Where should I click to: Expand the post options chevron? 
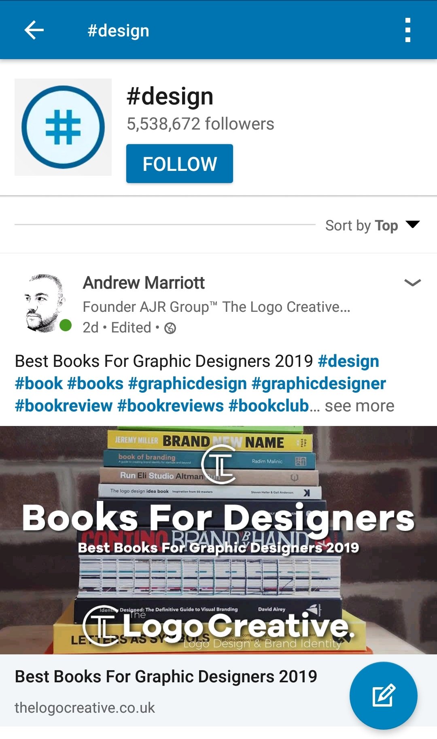coord(412,283)
